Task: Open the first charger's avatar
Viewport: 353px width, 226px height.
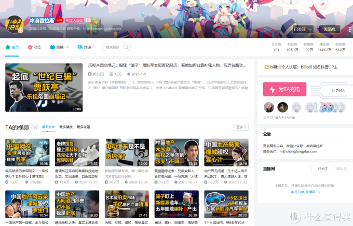Action: point(269,107)
